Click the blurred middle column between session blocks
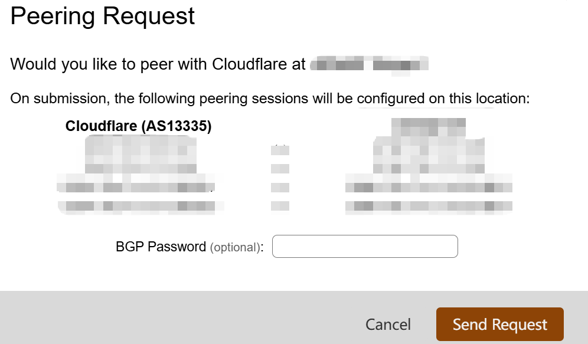 (280, 177)
